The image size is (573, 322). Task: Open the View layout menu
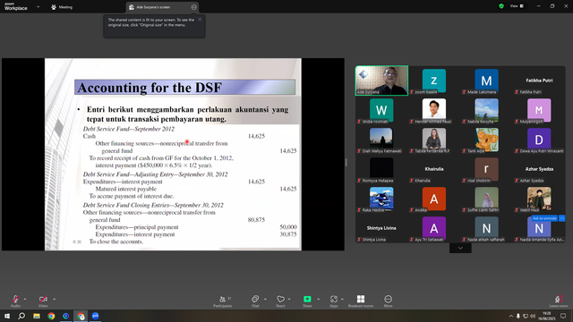(517, 6)
